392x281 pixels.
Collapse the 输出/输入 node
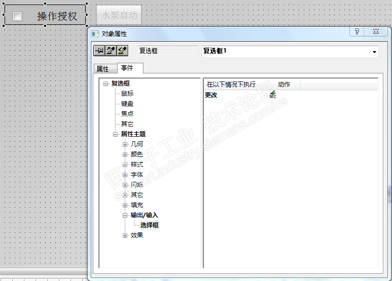click(125, 216)
